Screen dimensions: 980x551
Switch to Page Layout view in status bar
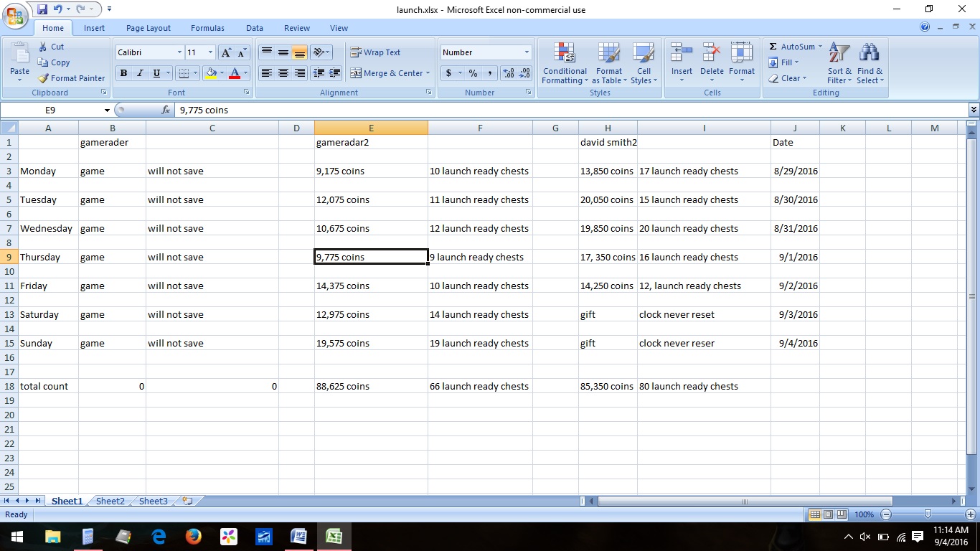(828, 514)
